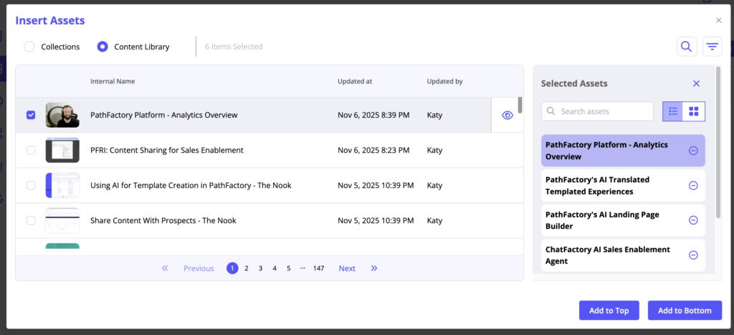Close the Selected Assets panel
Image resolution: width=734 pixels, height=335 pixels.
click(x=696, y=84)
